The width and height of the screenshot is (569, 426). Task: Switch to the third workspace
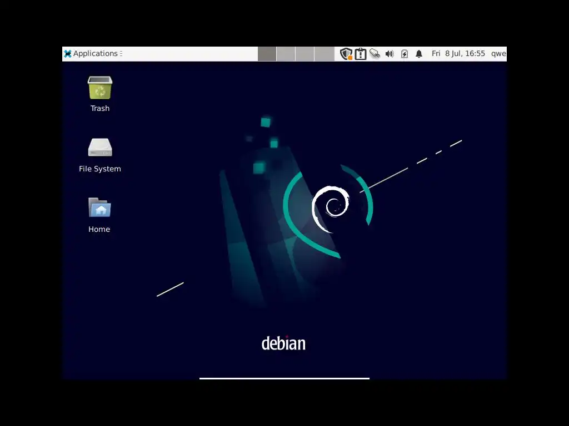tap(305, 54)
